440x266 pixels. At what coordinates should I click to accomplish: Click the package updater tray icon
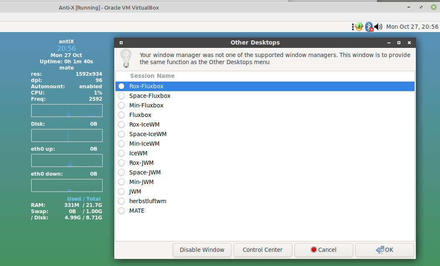coord(358,27)
